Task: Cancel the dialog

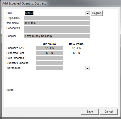Action: [109, 112]
